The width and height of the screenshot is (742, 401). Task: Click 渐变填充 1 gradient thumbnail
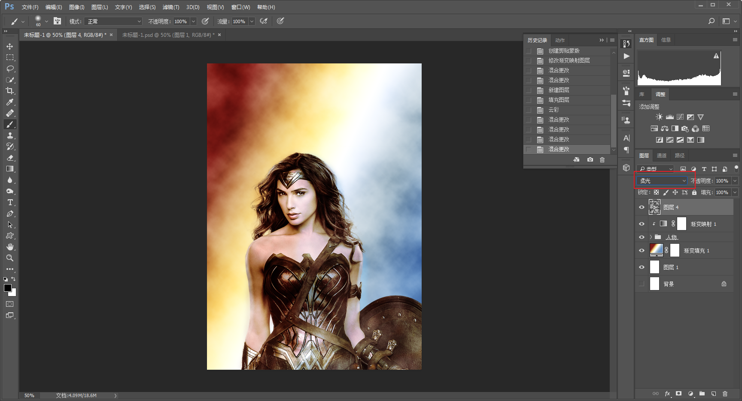click(656, 250)
